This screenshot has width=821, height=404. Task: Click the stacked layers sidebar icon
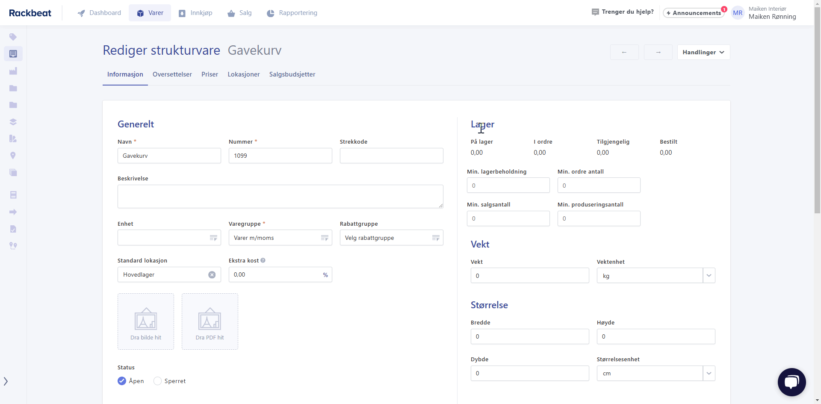click(x=13, y=122)
